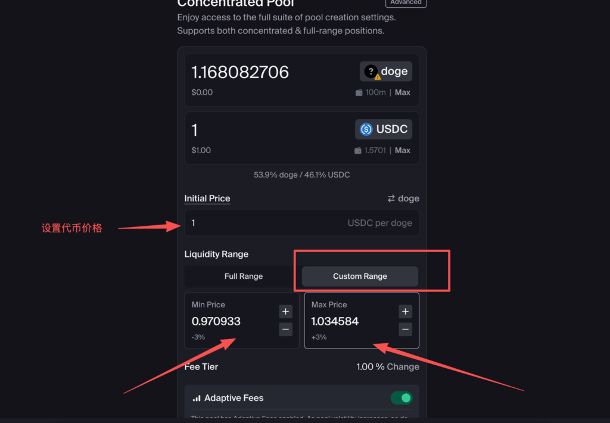Click the doge token selector icon
This screenshot has width=610, height=423.
click(x=372, y=72)
